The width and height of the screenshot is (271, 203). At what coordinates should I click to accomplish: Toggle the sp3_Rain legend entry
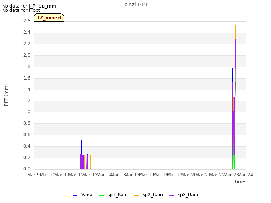[183, 195]
